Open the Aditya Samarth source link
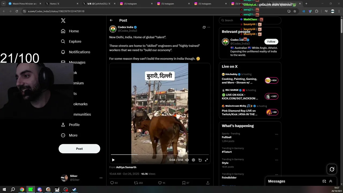This screenshot has height=193, width=343. click(126, 167)
